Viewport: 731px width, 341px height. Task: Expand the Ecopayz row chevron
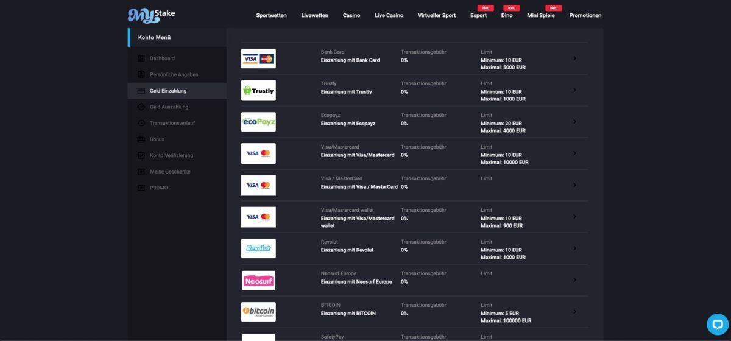click(575, 122)
